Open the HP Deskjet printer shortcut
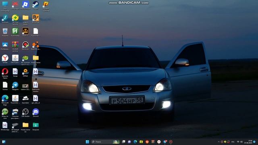258x145 pixels. [x=15, y=127]
